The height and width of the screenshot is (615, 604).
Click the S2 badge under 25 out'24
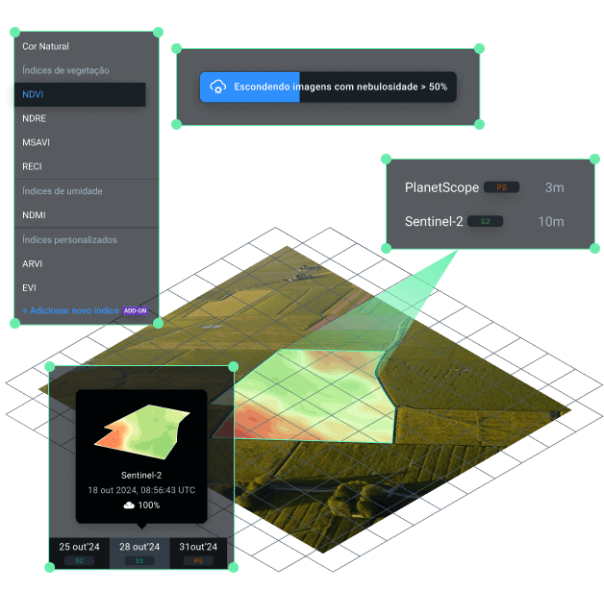pyautogui.click(x=79, y=561)
